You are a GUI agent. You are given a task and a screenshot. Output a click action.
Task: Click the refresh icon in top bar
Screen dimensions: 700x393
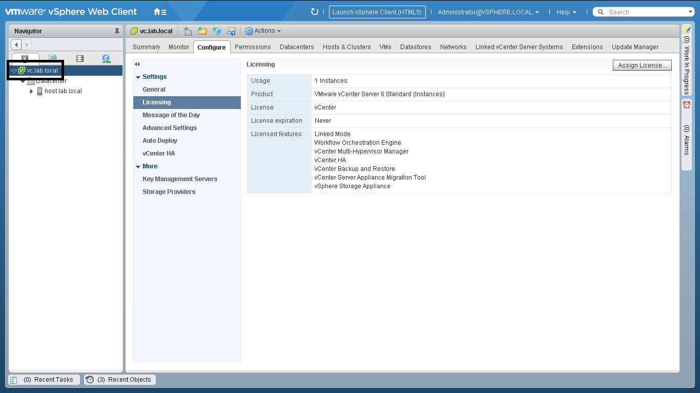pyautogui.click(x=315, y=12)
